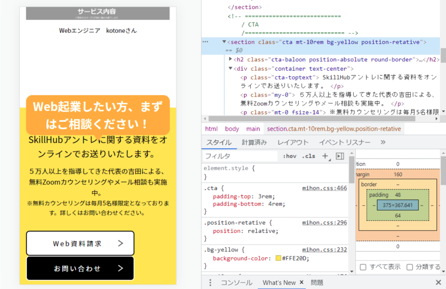Click the サービス内容 heading banner
446x289 pixels.
[x=98, y=13]
